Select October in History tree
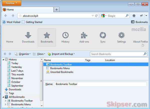The image size is (150, 109). point(16,82)
